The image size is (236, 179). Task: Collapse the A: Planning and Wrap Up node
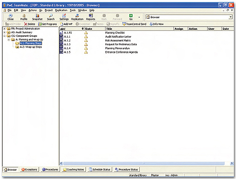(9, 40)
